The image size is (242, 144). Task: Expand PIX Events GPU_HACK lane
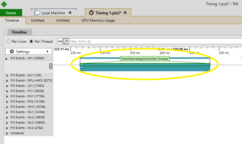pos(7,81)
